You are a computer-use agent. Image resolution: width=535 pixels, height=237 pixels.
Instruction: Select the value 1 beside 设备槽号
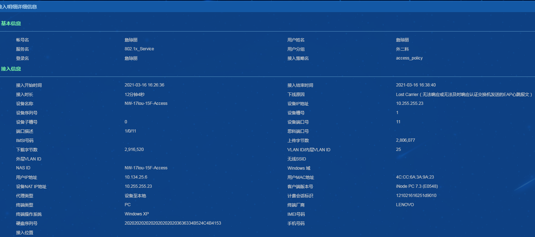[397, 113]
